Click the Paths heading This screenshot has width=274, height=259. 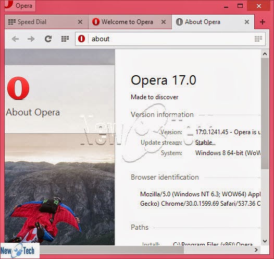click(x=140, y=227)
